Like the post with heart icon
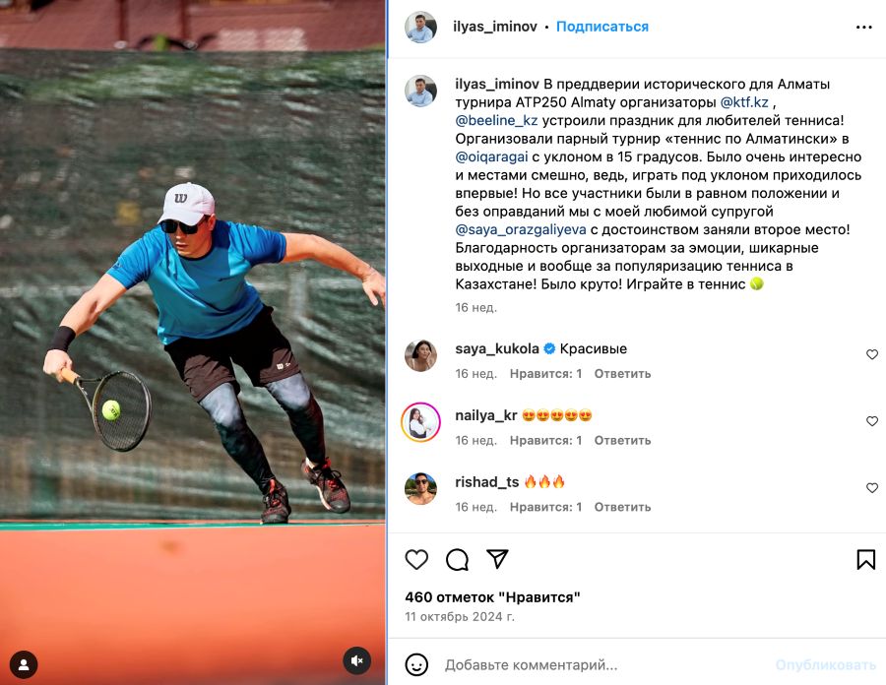The width and height of the screenshot is (886, 685). click(416, 559)
